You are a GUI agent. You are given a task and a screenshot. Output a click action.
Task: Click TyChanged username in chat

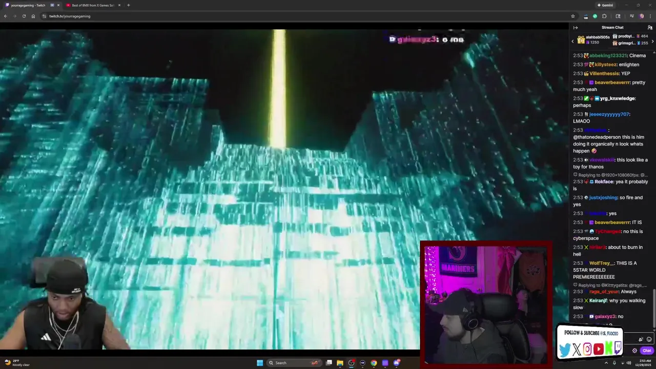(608, 231)
